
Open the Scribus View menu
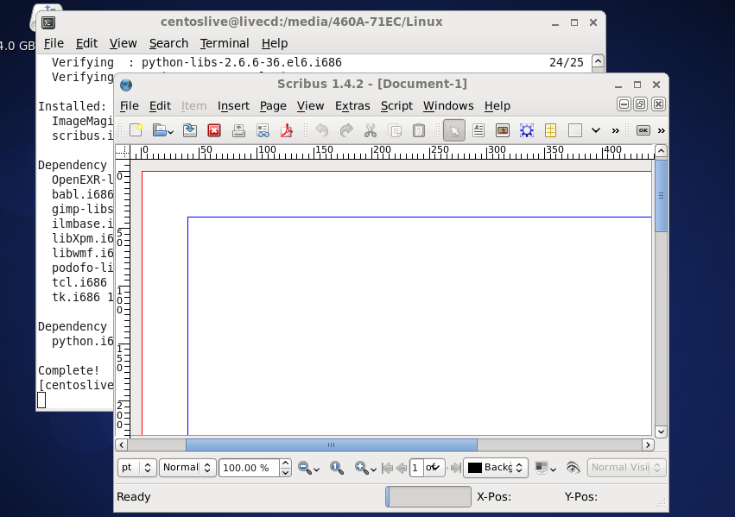tap(310, 106)
